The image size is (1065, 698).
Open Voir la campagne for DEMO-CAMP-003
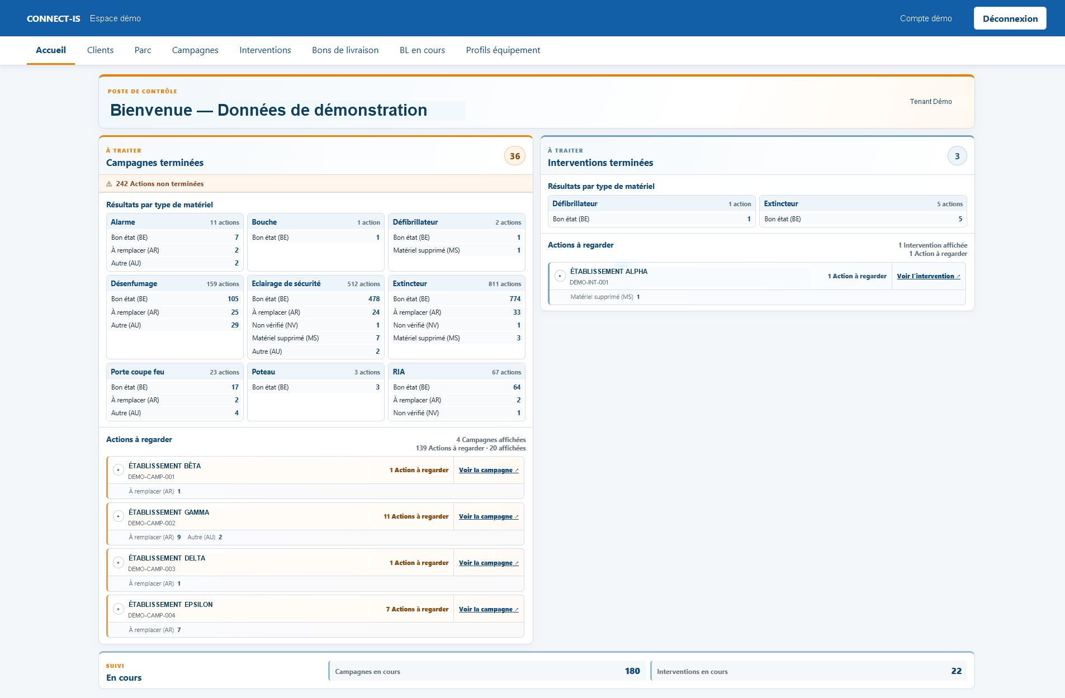489,563
